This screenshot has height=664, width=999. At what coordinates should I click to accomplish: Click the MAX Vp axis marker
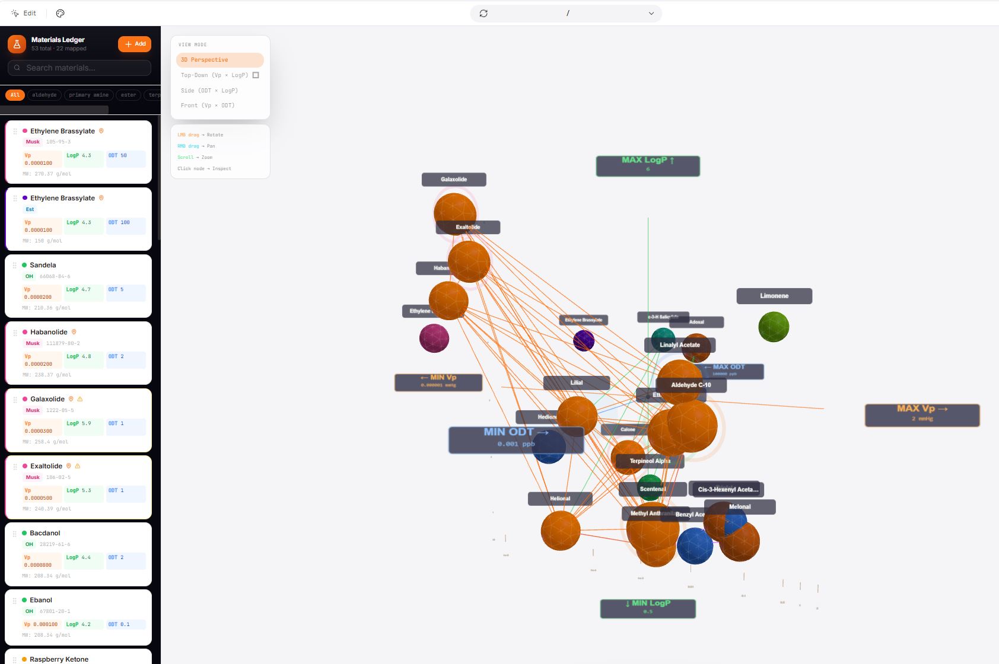coord(922,415)
